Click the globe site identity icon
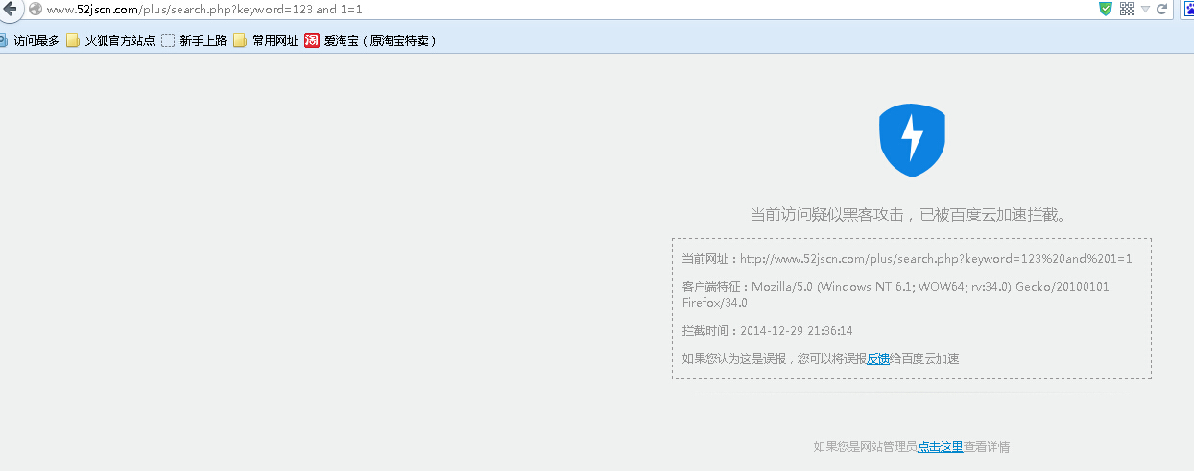 click(x=36, y=9)
